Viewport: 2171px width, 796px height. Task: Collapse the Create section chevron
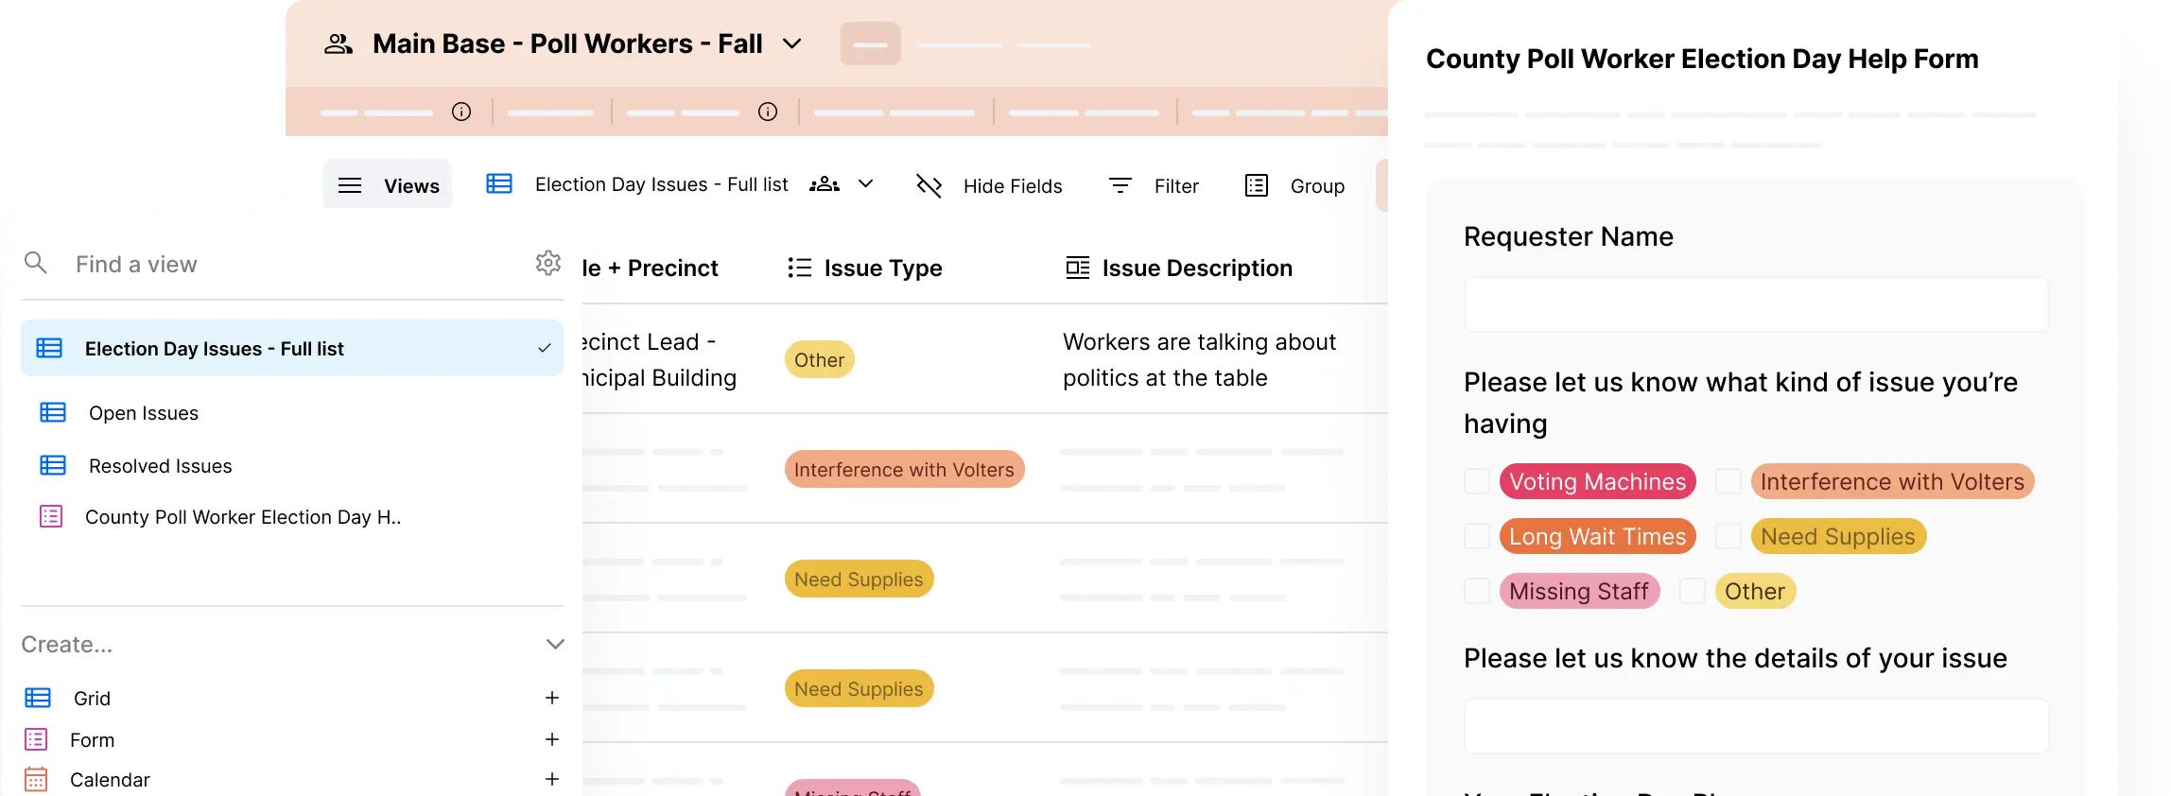click(555, 644)
